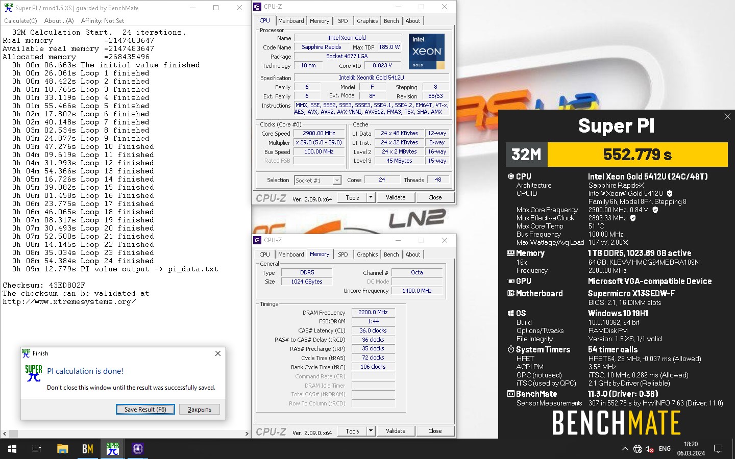This screenshot has width=735, height=459.
Task: Open the notification center icon
Action: pyautogui.click(x=718, y=449)
